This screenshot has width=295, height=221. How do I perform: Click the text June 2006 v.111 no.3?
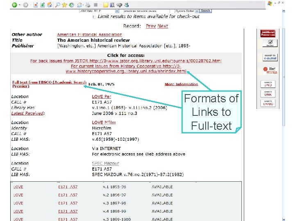click(x=114, y=113)
